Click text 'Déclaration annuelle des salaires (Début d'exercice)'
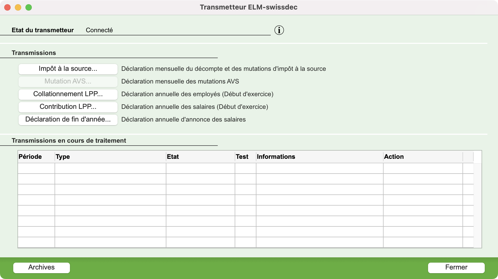Screen dimensions: 498x279 click(195, 107)
